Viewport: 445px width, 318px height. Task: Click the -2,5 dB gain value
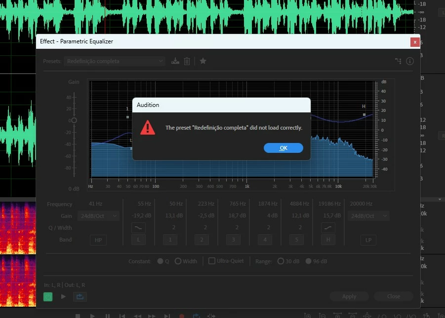pyautogui.click(x=206, y=215)
